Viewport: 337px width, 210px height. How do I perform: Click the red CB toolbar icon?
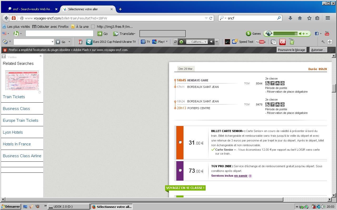[x=283, y=42]
